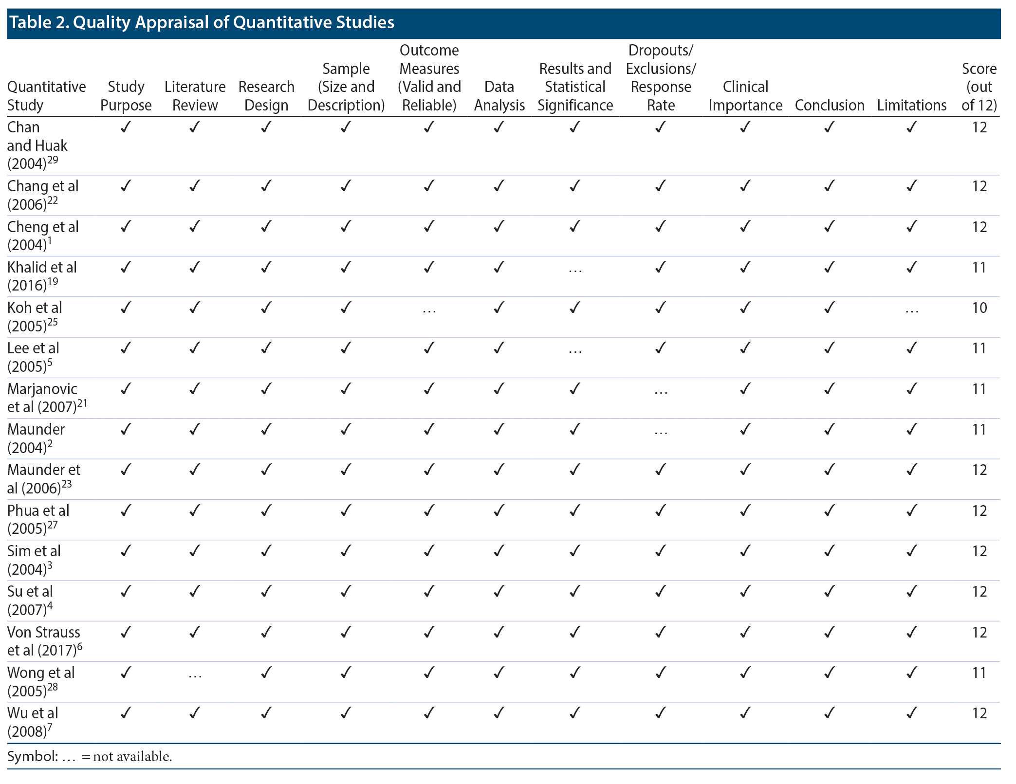Click the Clinical Importance checkmark for Su et al
The image size is (1016, 784).
pos(745,592)
